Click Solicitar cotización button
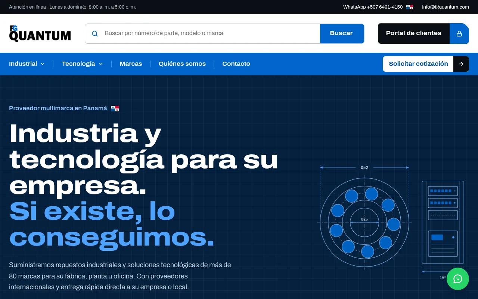The image size is (478, 299). pos(418,64)
